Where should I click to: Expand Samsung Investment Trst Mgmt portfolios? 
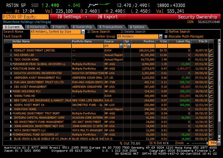pyautogui.click(x=13, y=114)
